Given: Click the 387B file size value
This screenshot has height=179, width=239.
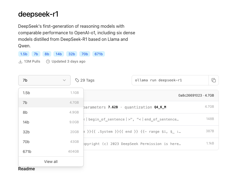Looking at the screenshot, I should point(210,131).
